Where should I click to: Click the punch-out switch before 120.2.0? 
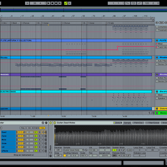139,3
